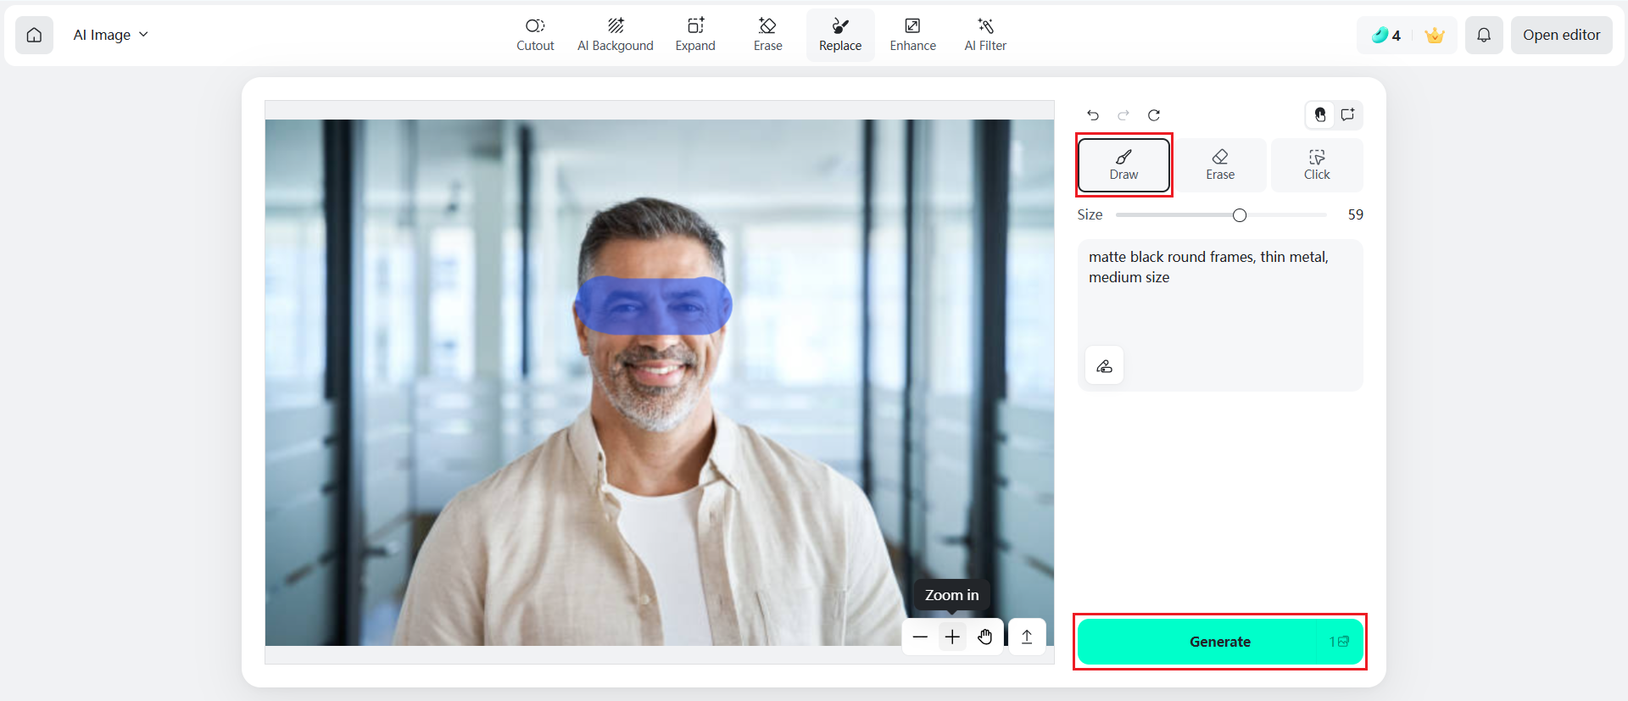Toggle the Draw brush mode
Viewport: 1628px width, 701px height.
pos(1123,165)
